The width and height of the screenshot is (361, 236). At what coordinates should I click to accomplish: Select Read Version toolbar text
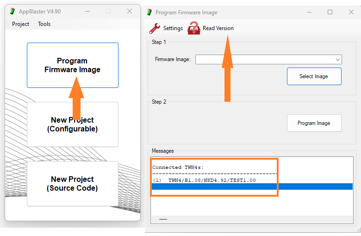click(x=218, y=28)
